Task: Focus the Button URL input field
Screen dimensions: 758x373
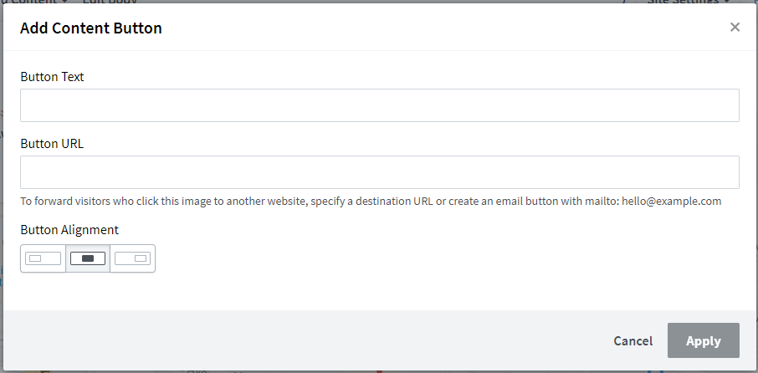Action: click(x=380, y=172)
